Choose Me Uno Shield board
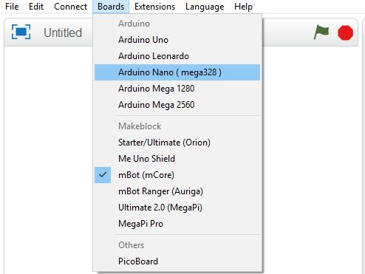Screen dimensions: 365x274 point(177,159)
